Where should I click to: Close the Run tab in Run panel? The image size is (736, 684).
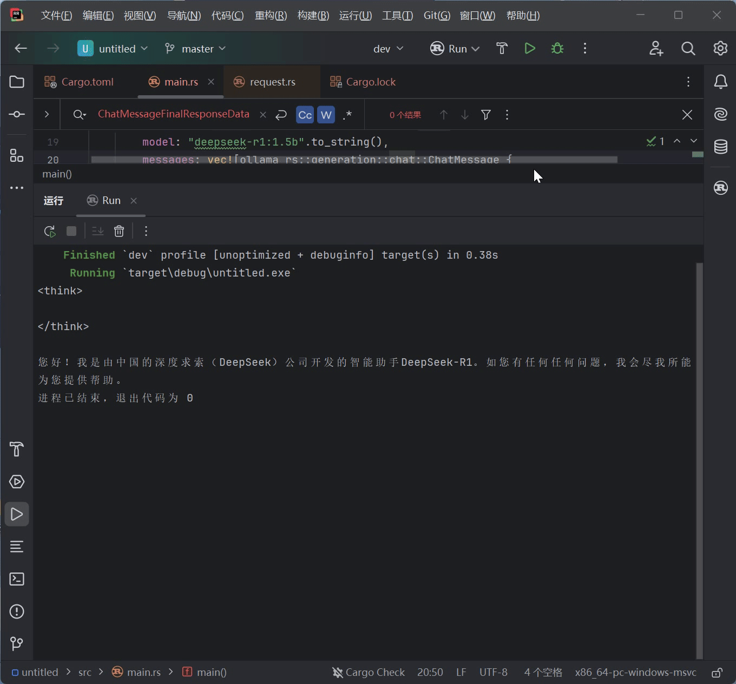click(x=134, y=201)
